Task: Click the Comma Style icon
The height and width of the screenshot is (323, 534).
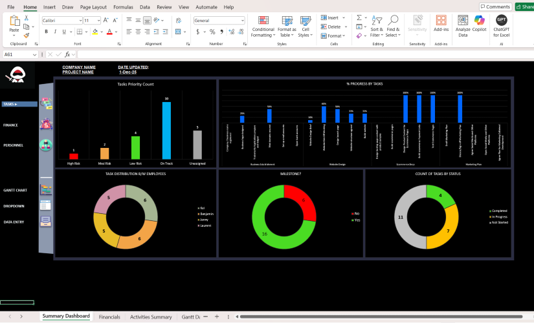Action: (222, 32)
